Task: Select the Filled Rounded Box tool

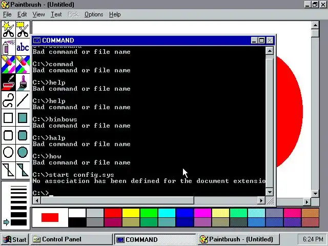Action: pyautogui.click(x=23, y=135)
